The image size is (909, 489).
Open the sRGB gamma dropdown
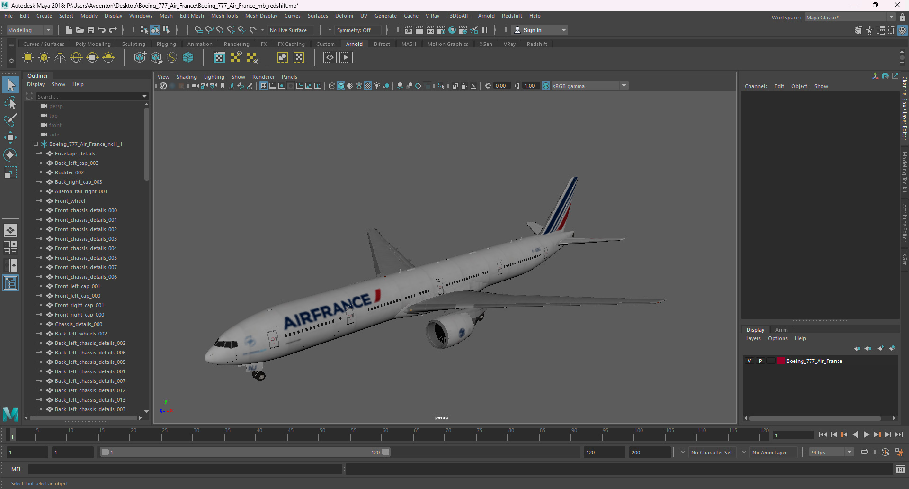pyautogui.click(x=624, y=86)
